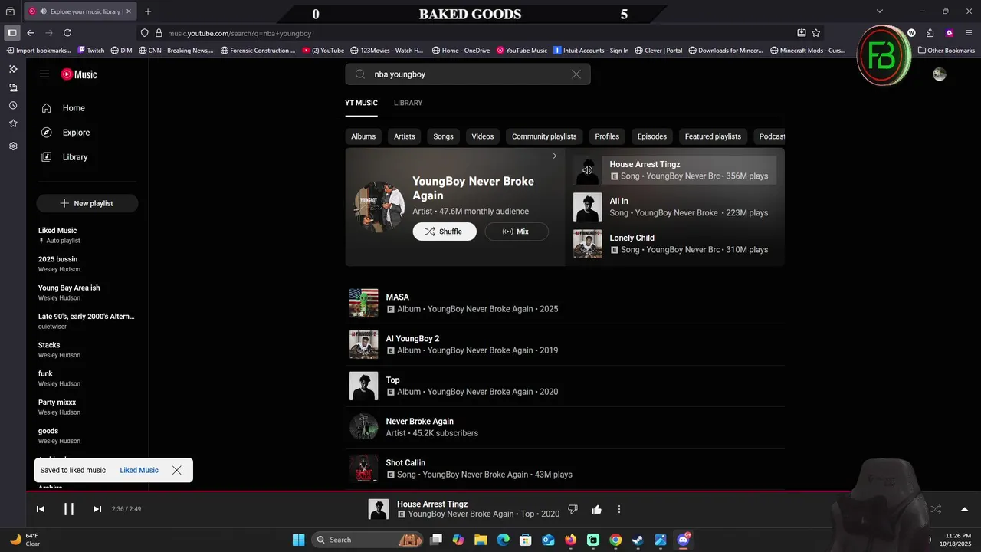Dislike House Arrest Tingz in player bar
Viewport: 981px width, 552px height.
[x=573, y=509]
